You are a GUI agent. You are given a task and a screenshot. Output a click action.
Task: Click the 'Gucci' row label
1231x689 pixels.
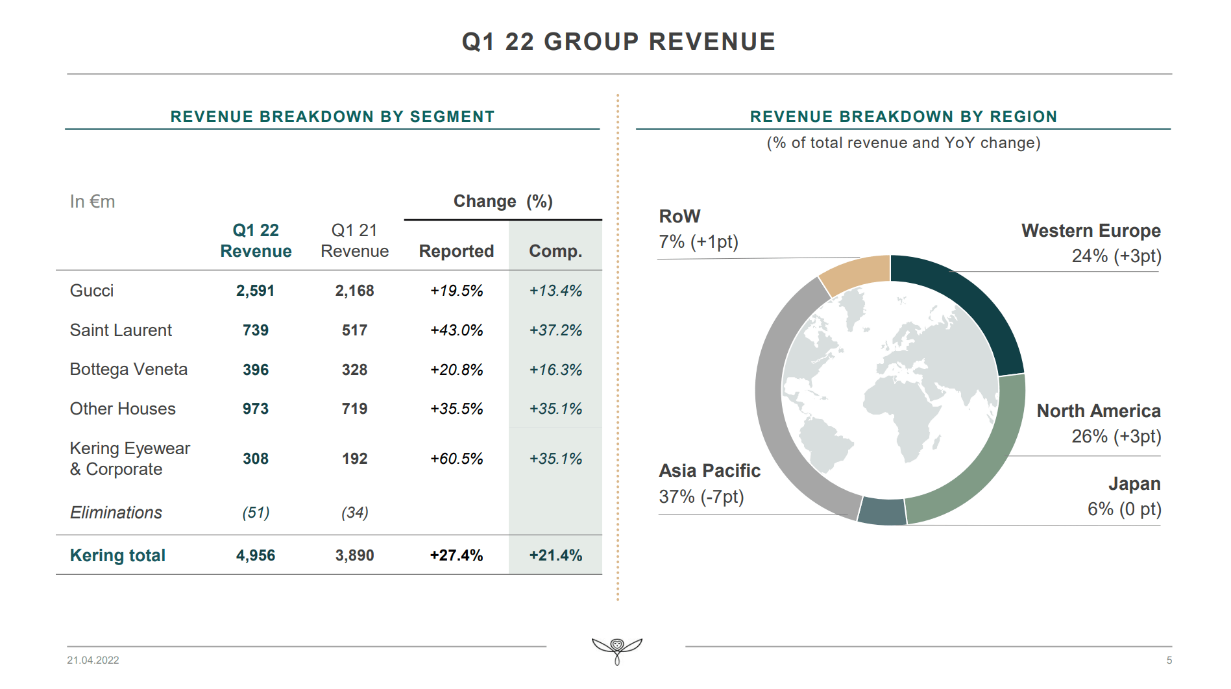coord(91,291)
